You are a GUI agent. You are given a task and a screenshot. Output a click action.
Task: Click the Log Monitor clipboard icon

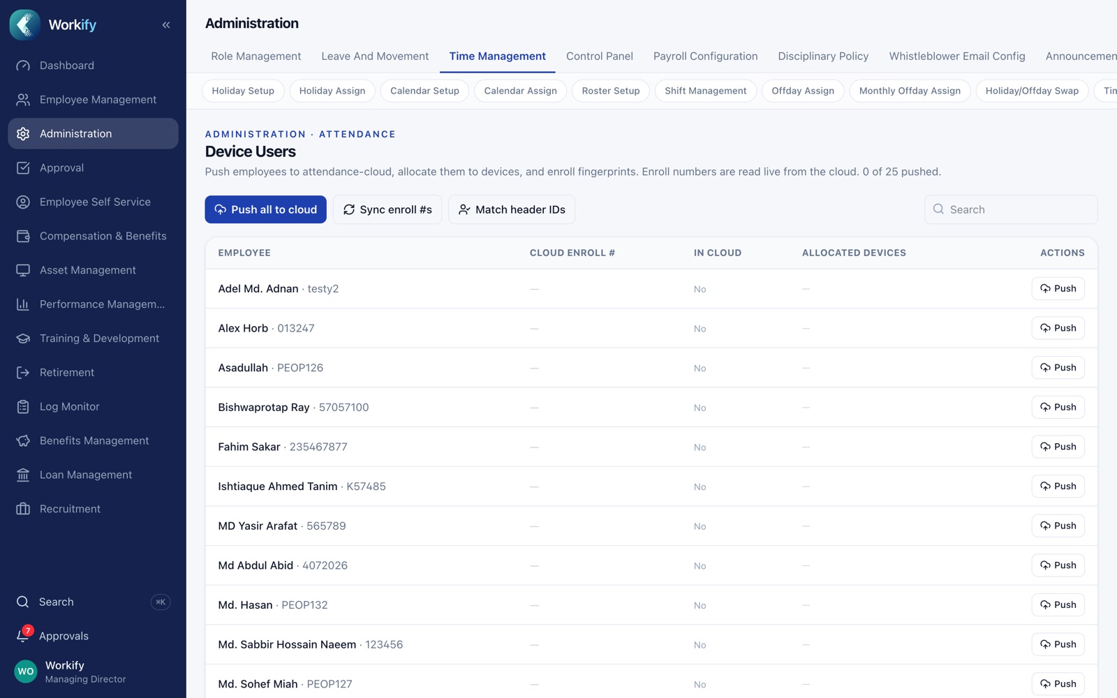(x=23, y=407)
